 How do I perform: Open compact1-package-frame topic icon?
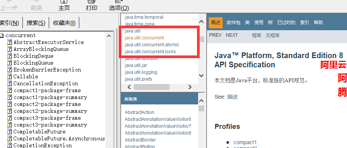click(9, 90)
